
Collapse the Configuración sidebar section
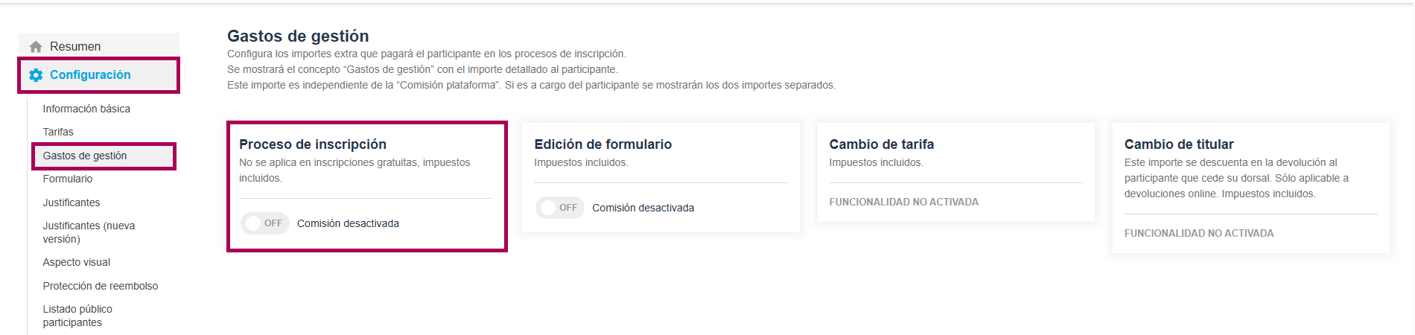[x=90, y=75]
